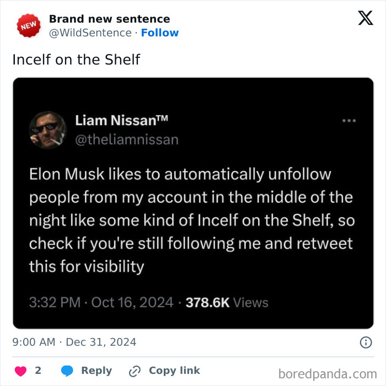Open the embedded Elon Musk tweet screenshot body
386x386 pixels.
192,221
